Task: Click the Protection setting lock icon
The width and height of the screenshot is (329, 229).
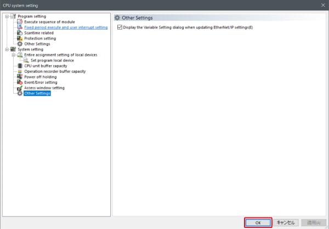Action: point(20,38)
